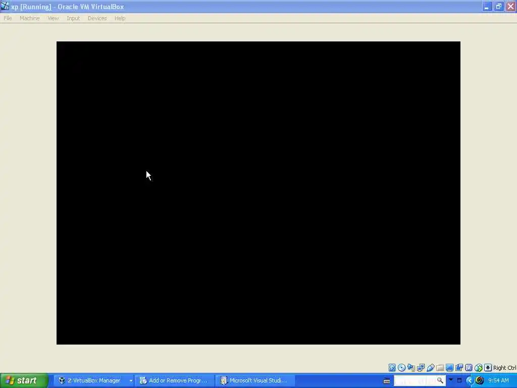Click the colorful swirl system tray icon

(x=480, y=380)
